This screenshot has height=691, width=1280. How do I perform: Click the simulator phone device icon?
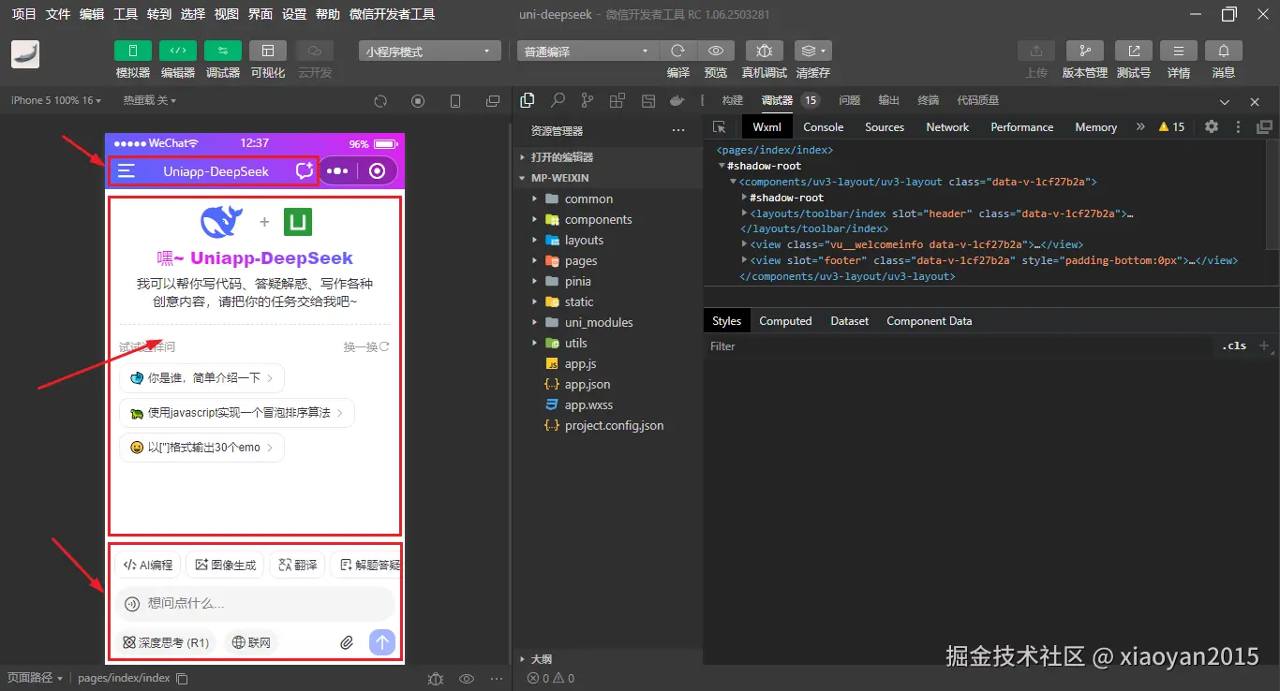455,101
